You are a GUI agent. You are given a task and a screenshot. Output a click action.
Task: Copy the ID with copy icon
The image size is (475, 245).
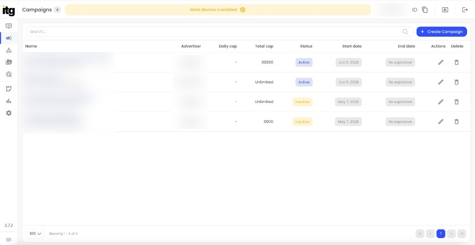click(x=425, y=10)
